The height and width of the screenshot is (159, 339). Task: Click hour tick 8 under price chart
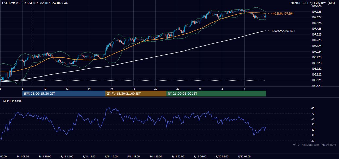(23, 89)
